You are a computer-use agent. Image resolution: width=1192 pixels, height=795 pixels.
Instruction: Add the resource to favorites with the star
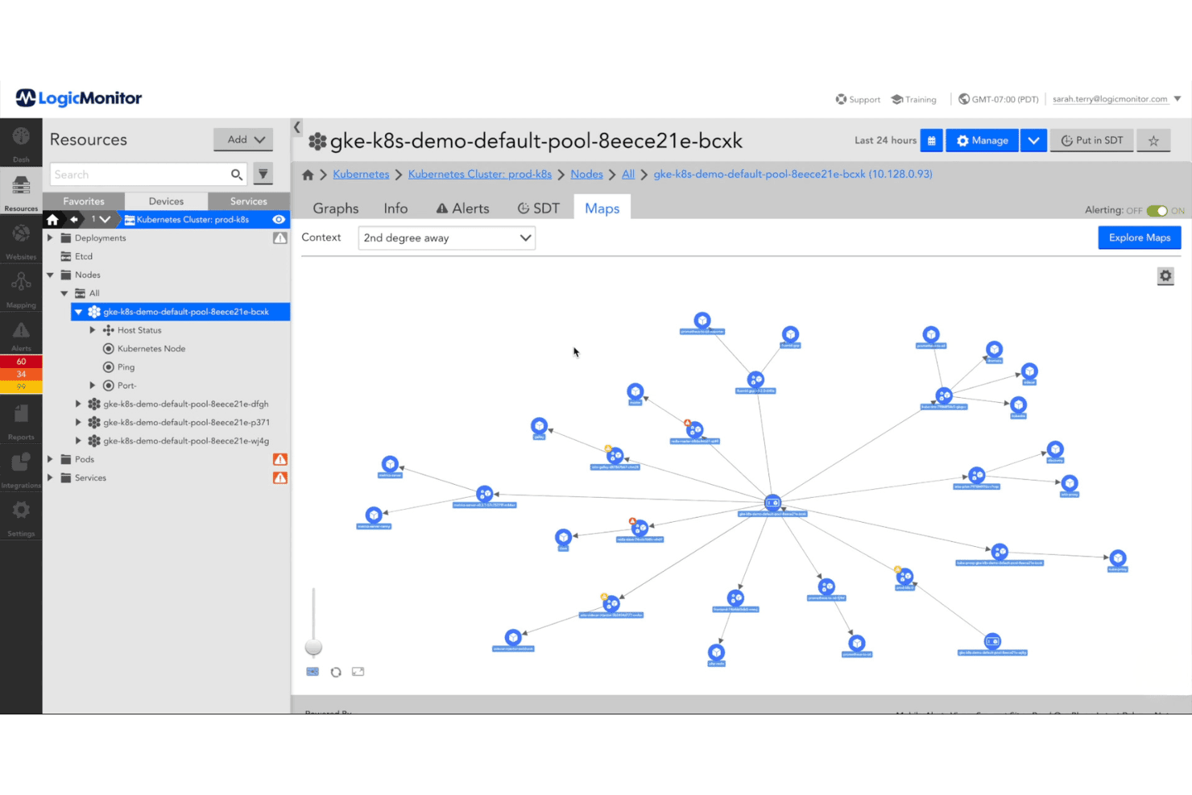1153,140
